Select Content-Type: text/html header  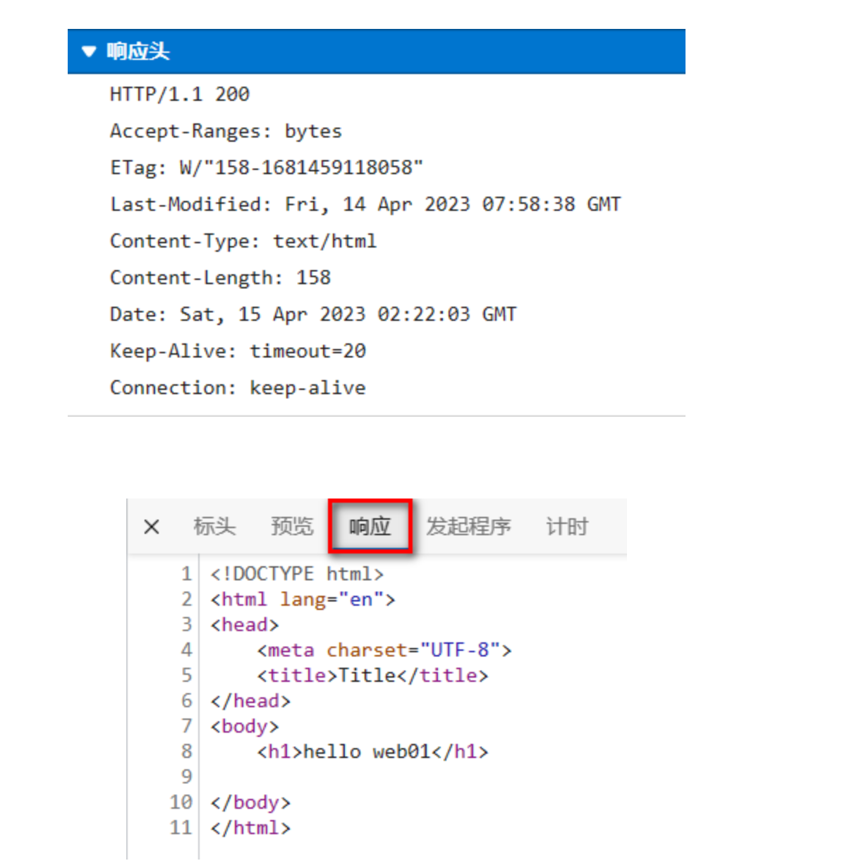click(243, 241)
